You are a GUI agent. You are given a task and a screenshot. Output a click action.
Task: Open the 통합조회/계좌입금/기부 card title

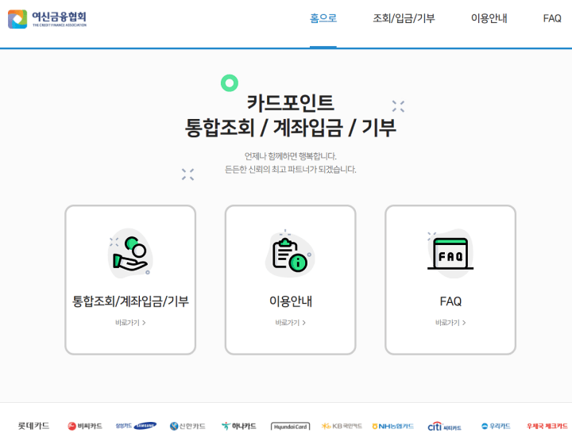130,301
